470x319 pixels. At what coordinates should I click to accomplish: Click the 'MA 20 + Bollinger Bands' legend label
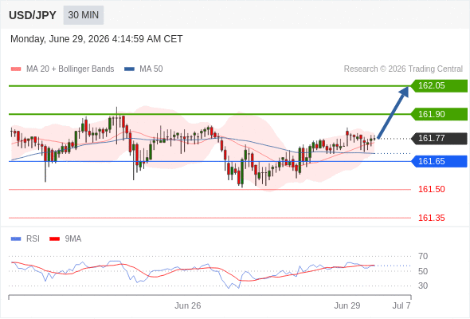tap(70, 69)
